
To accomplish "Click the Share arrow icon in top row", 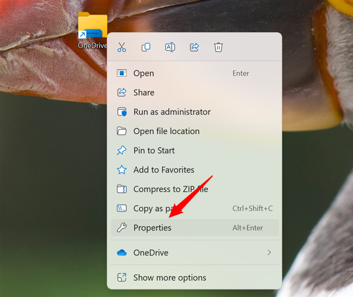I will (x=194, y=47).
